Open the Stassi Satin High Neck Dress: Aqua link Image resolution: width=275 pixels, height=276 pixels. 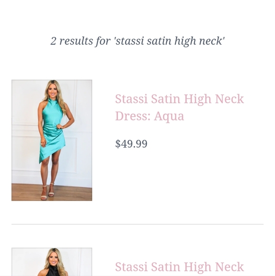tap(180, 108)
